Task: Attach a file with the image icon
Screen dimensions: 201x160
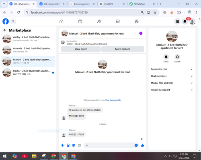Action: [x=68, y=145]
